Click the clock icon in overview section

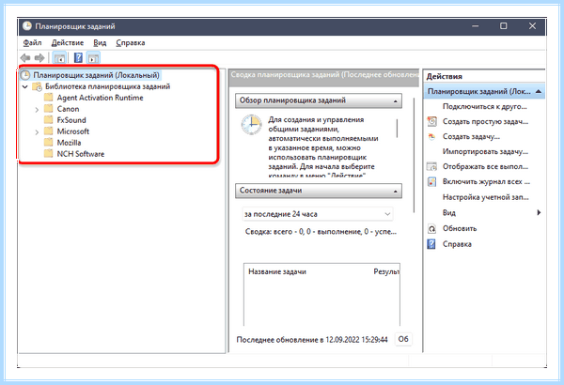click(251, 125)
